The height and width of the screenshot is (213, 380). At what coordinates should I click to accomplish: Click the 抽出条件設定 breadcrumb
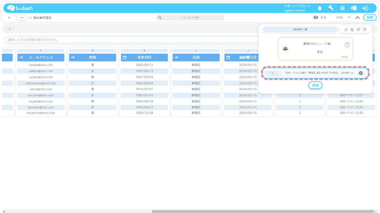(x=42, y=18)
